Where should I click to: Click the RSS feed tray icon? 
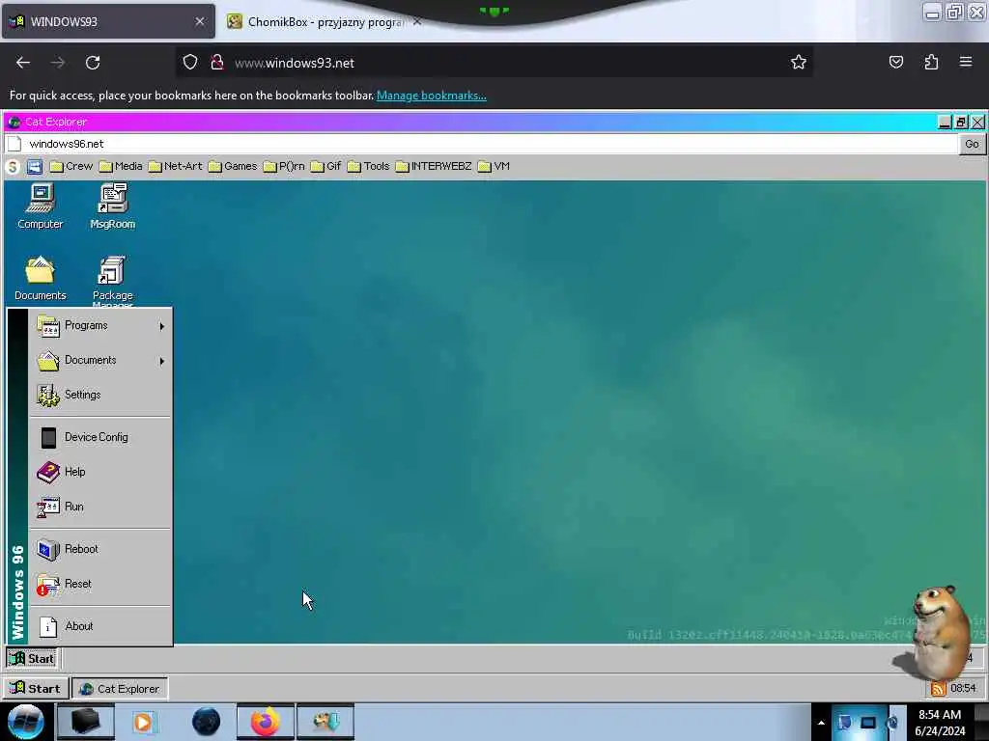(x=938, y=688)
